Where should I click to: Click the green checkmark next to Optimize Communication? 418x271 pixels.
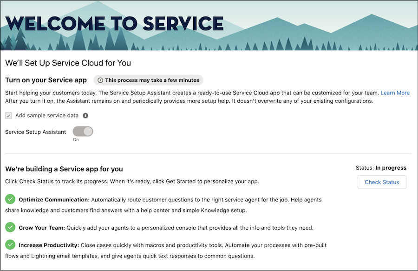click(x=10, y=199)
